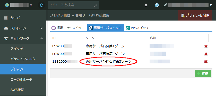The width and height of the screenshot is (216, 96).
Task: Collapse the ネットワーク section chevron
Action: coord(41,39)
